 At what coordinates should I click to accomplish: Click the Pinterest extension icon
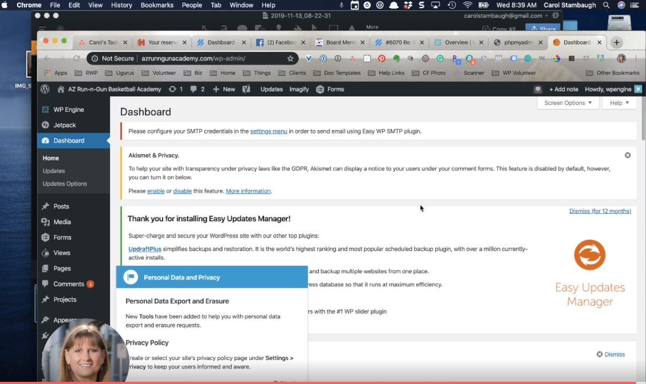(382, 58)
